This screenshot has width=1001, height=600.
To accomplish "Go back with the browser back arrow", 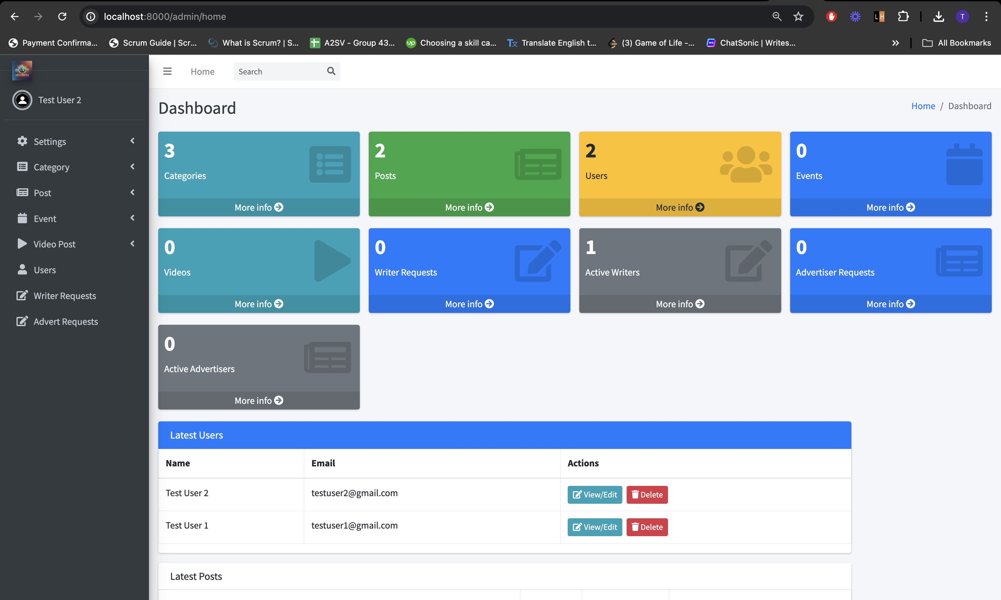I will pyautogui.click(x=15, y=17).
